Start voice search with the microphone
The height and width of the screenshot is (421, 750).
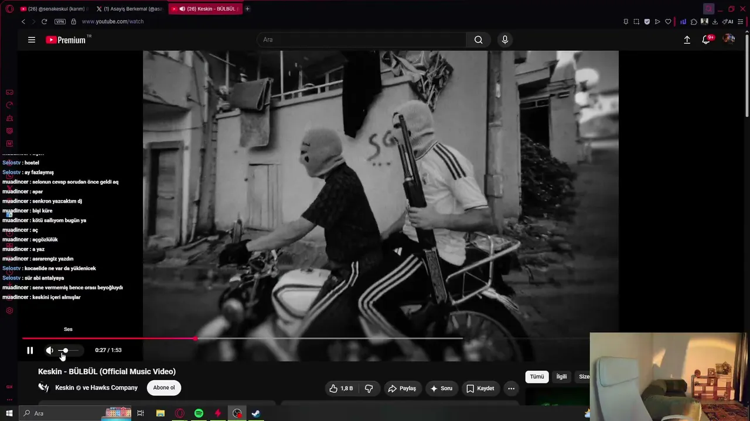[x=505, y=40]
